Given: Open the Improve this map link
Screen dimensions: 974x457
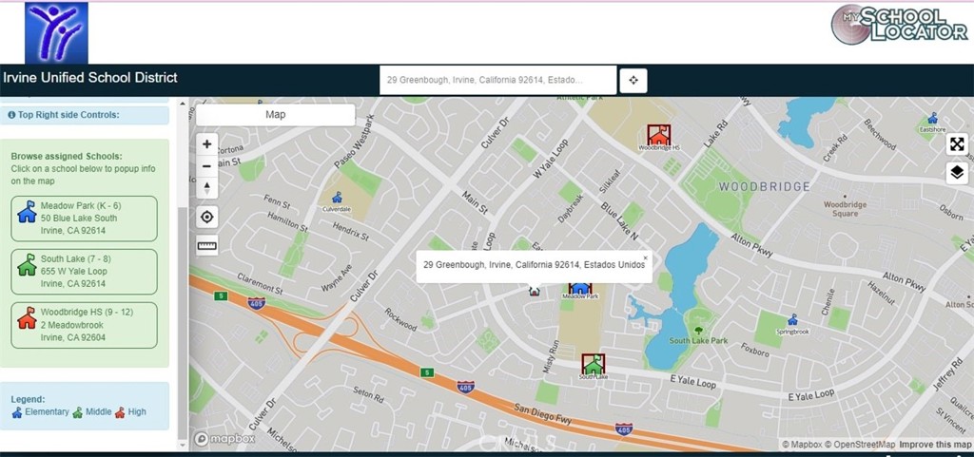Looking at the screenshot, I should point(935,445).
